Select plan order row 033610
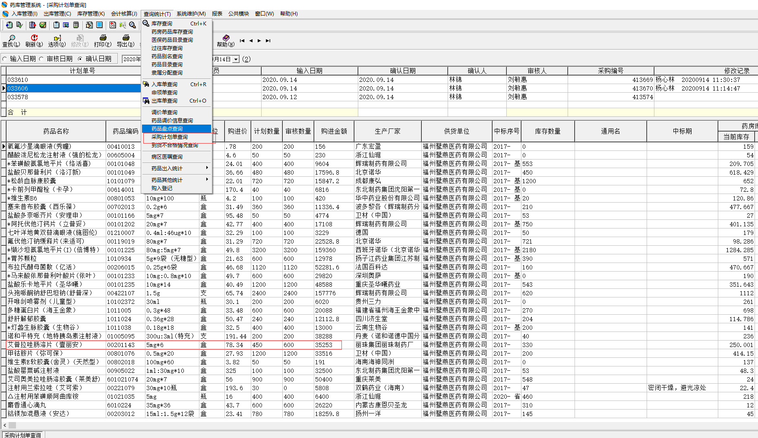 coord(18,80)
